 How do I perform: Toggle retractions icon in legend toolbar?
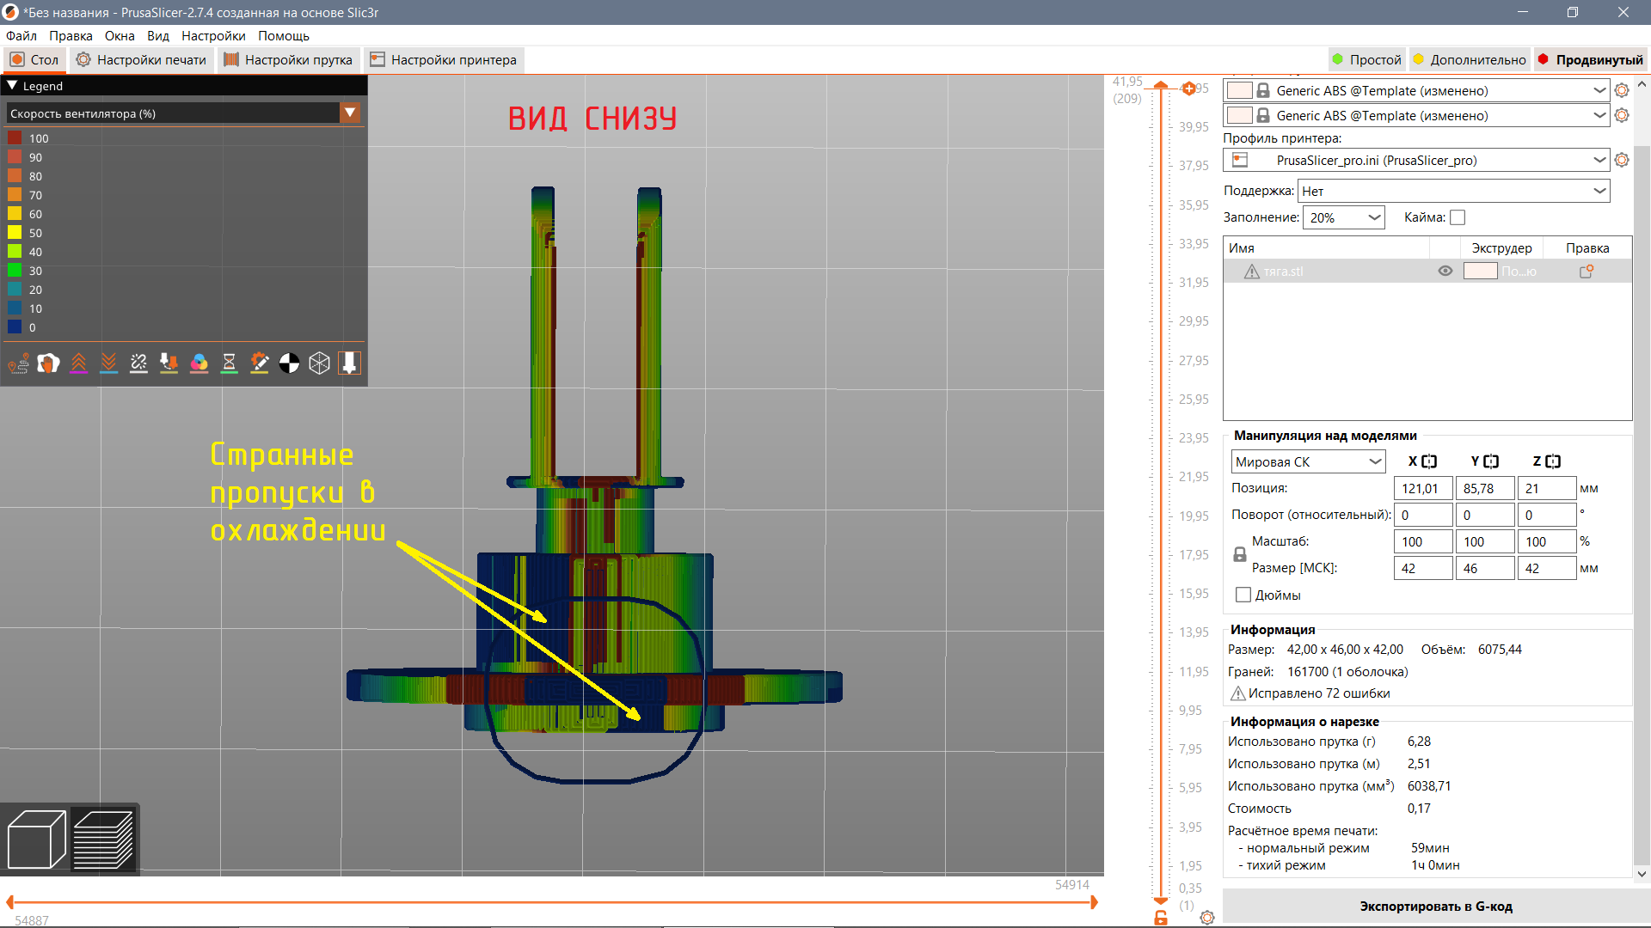79,363
